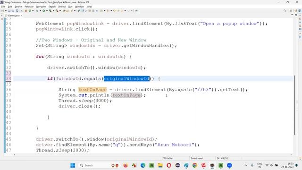The width and height of the screenshot is (302, 170).
Task: Click the Back navigation arrow icon
Action: (x=122, y=11)
